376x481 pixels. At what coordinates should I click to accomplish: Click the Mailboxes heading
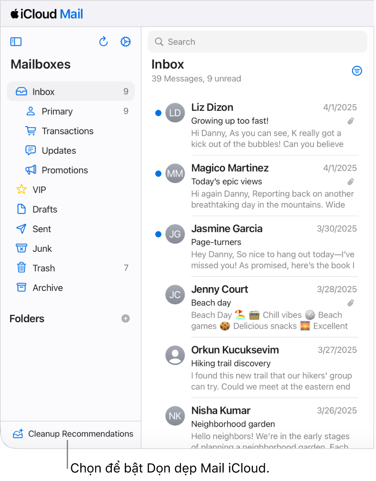click(x=40, y=64)
